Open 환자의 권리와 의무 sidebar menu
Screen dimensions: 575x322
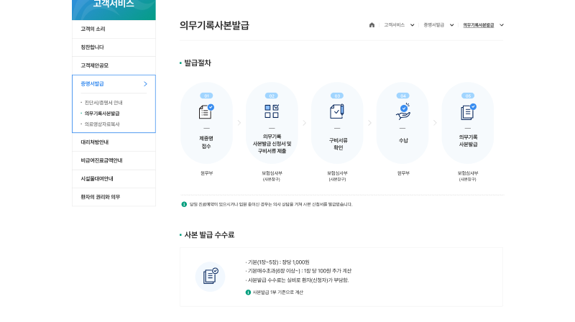[x=114, y=197]
